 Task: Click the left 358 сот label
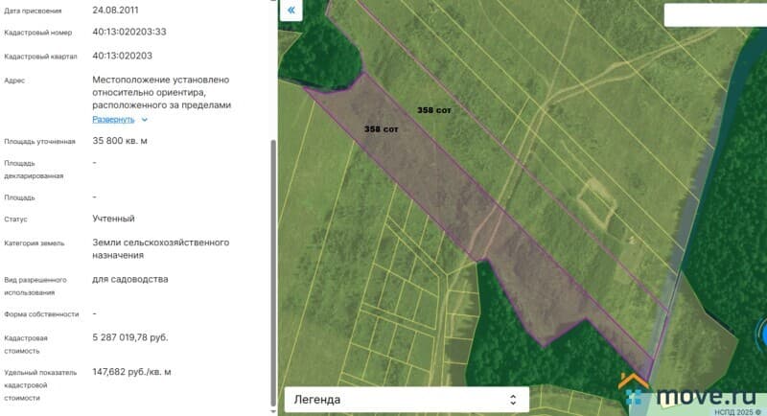pos(381,127)
